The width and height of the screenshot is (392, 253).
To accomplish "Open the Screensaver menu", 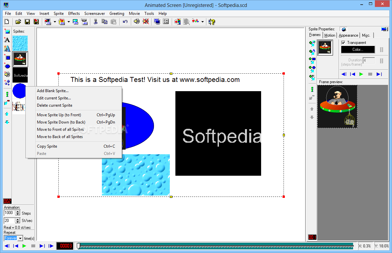I will tap(95, 14).
